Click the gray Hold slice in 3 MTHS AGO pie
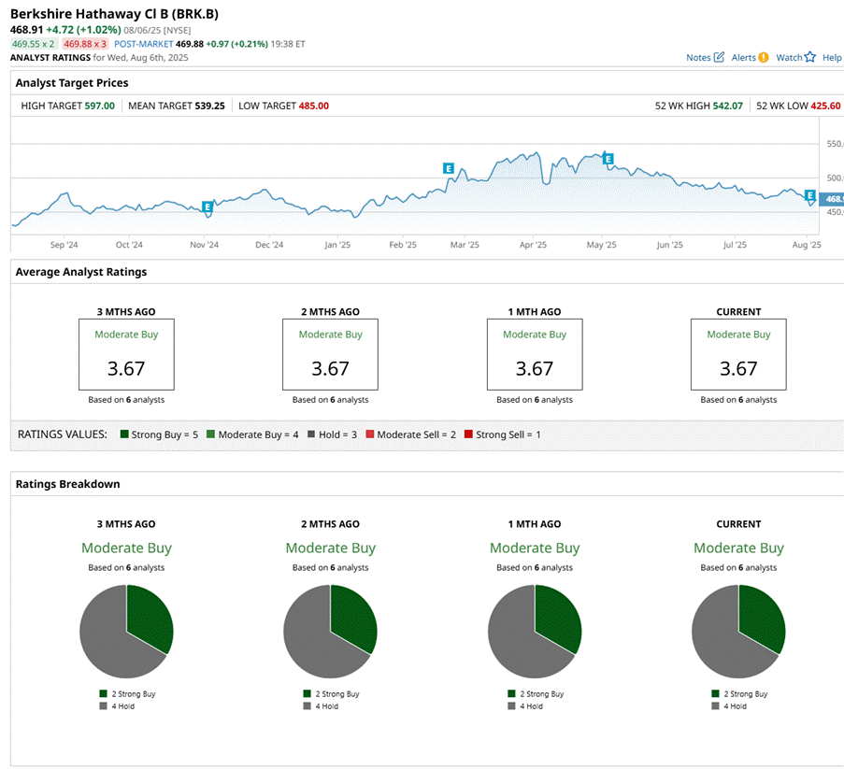The image size is (844, 769). click(x=105, y=640)
